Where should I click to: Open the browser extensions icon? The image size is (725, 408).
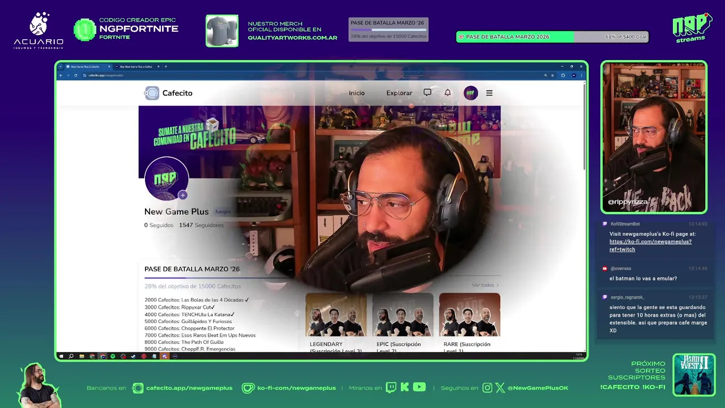(563, 75)
